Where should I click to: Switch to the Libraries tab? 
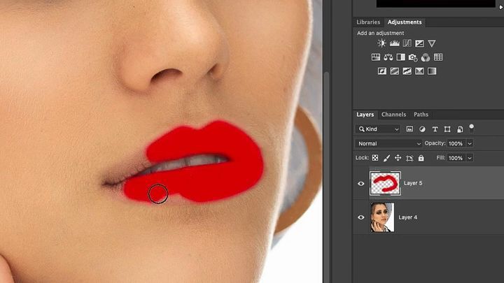pos(368,22)
